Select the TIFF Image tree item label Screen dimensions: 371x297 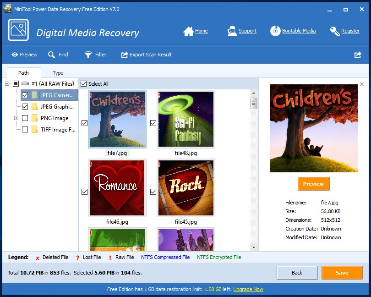(x=58, y=130)
